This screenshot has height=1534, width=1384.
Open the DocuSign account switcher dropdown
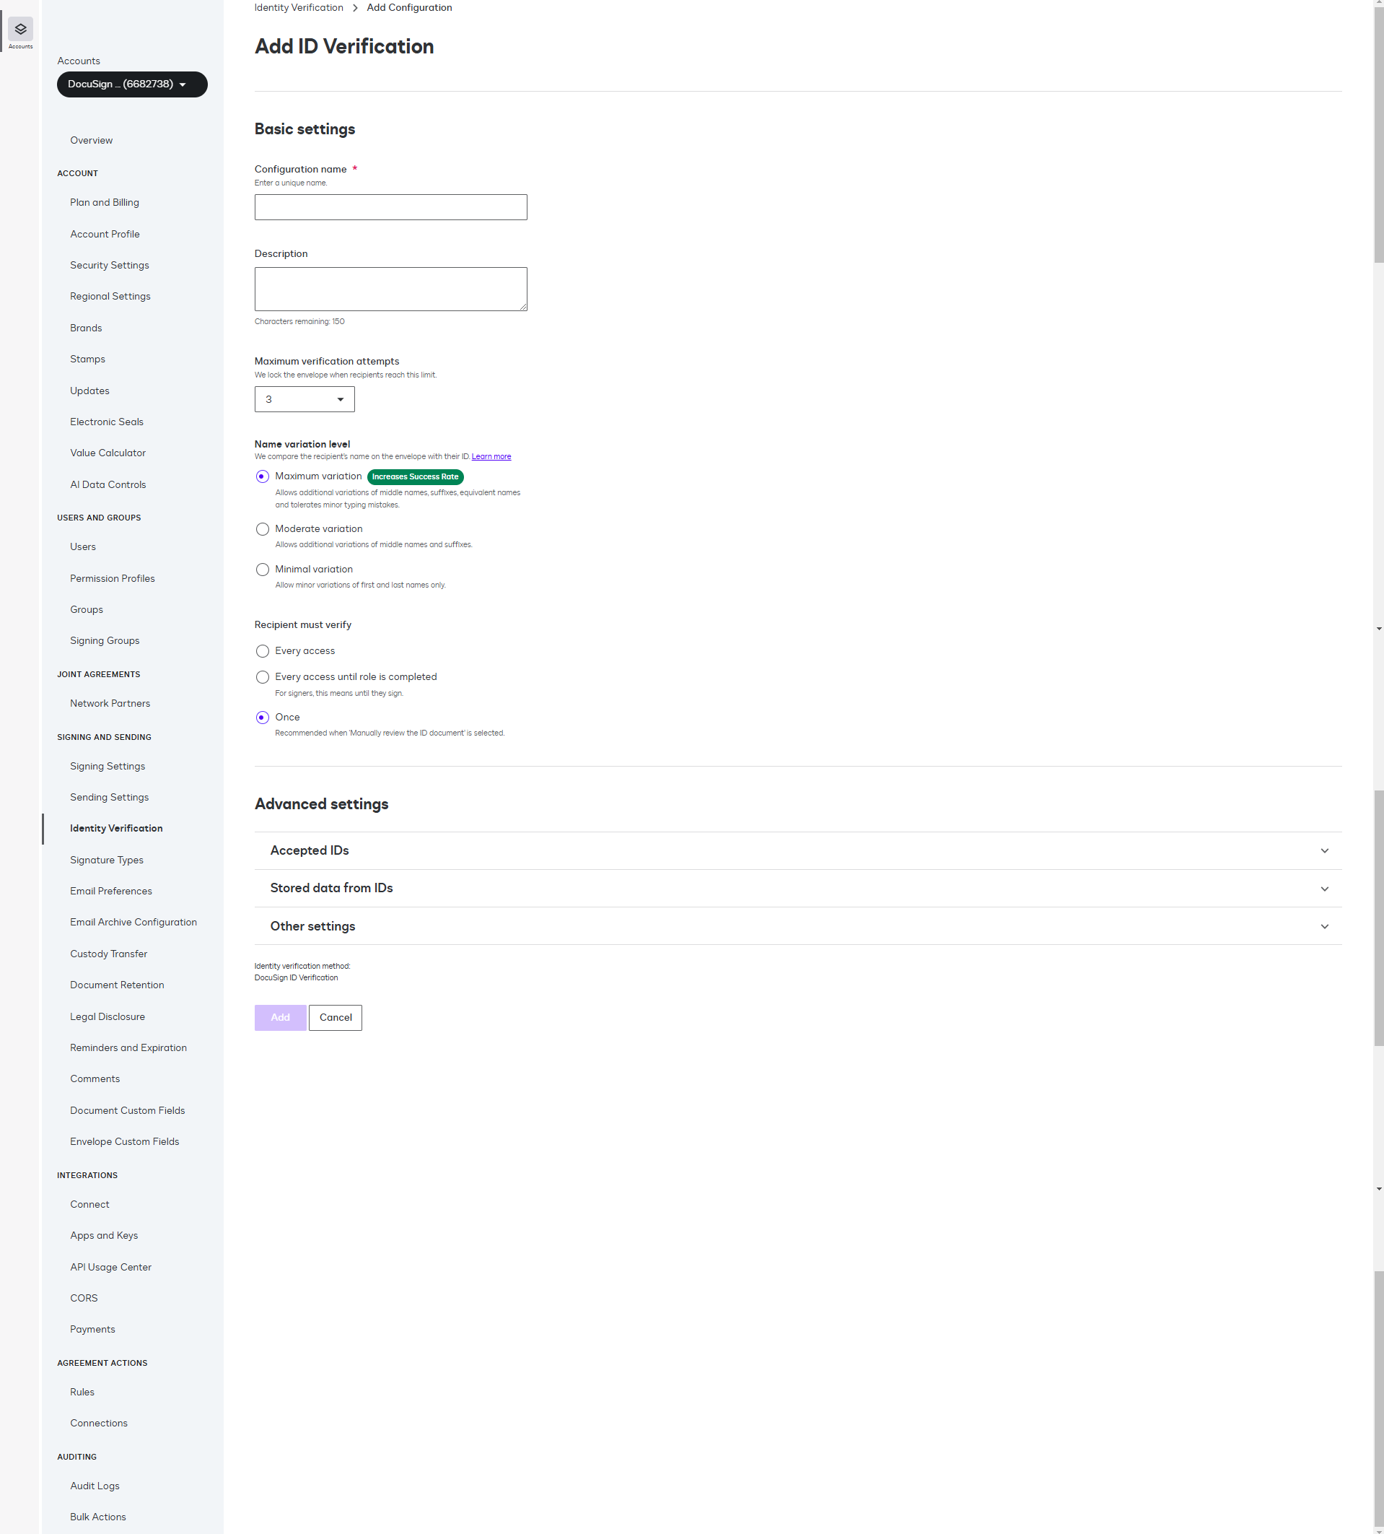point(131,84)
